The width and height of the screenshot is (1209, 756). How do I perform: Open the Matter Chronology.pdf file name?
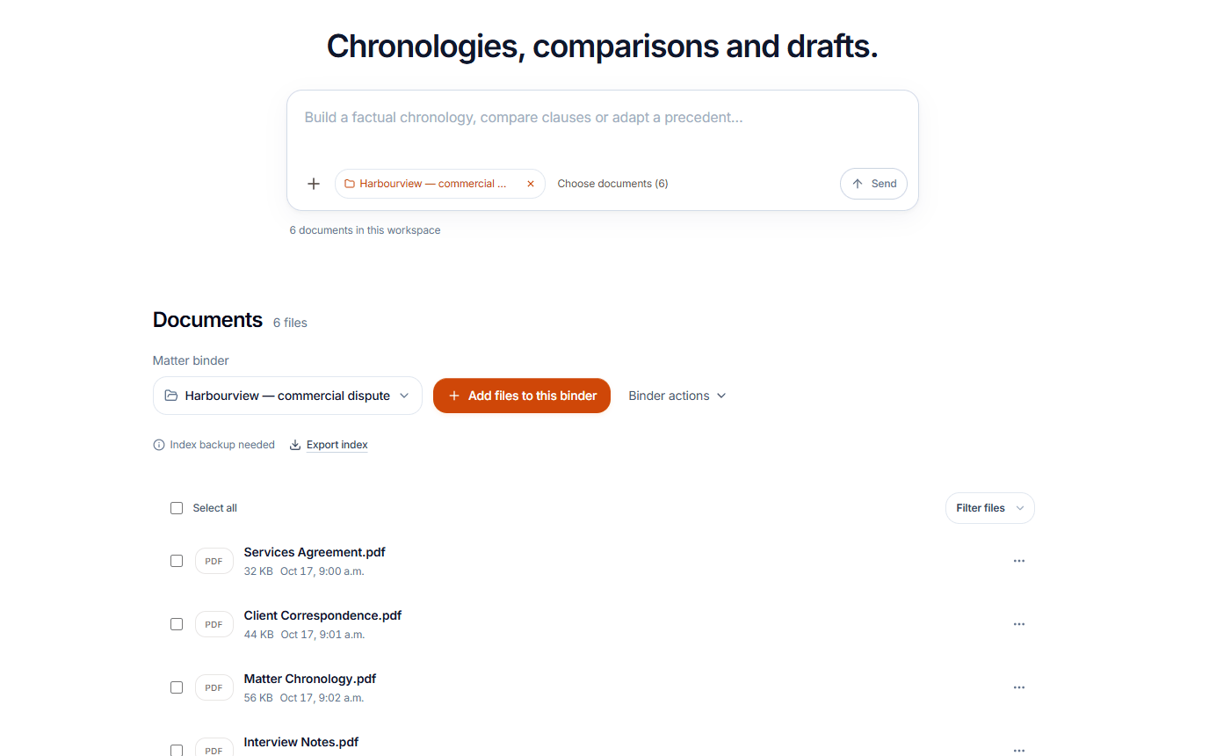(310, 679)
